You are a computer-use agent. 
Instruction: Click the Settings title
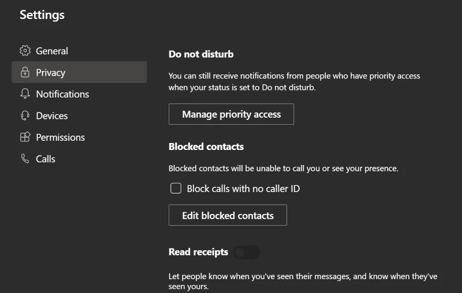[42, 15]
